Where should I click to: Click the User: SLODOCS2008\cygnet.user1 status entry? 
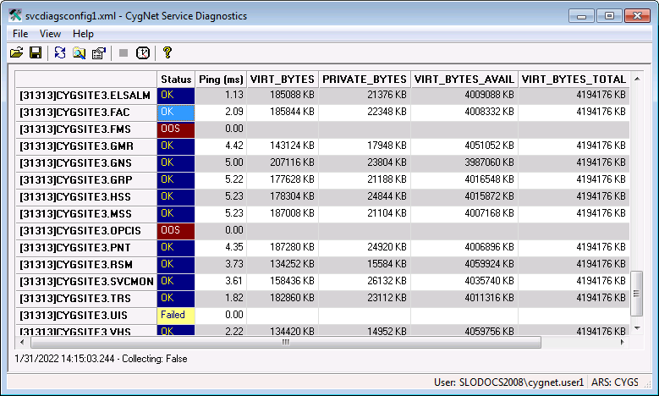(x=509, y=382)
